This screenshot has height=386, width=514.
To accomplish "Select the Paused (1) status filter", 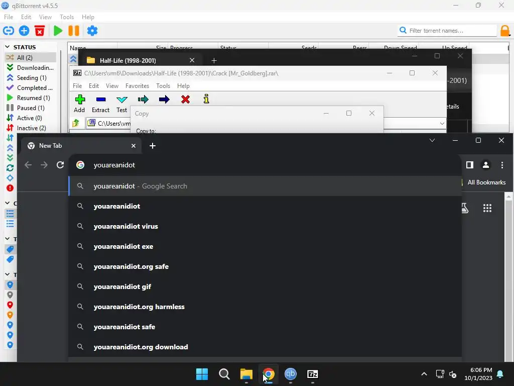I will 30,108.
